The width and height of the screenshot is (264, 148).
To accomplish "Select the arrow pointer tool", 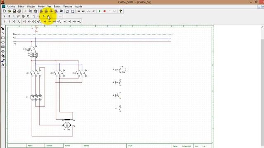I will [x=3, y=29].
